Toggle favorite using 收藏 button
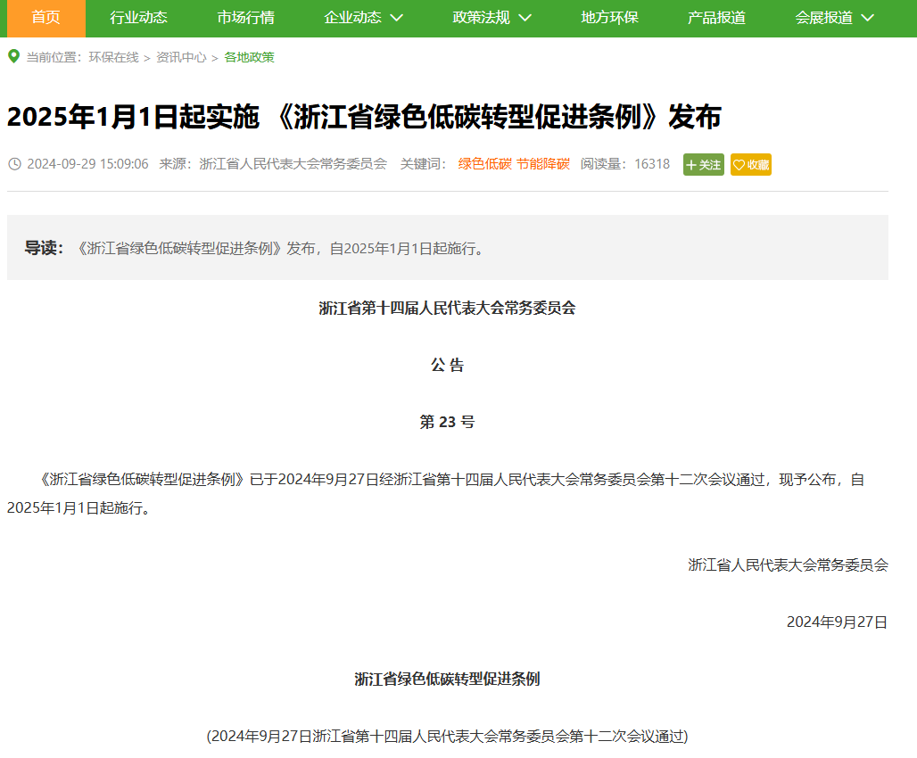 [751, 164]
